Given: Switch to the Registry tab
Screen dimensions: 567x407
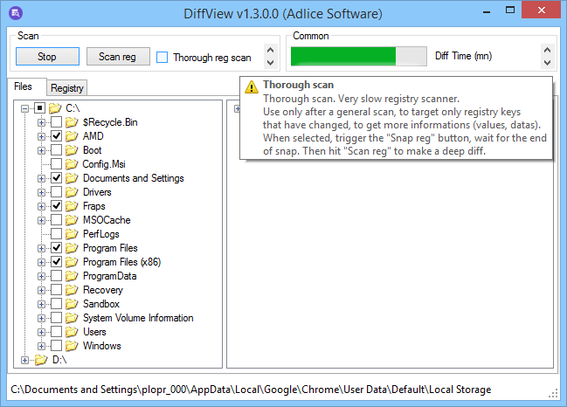Looking at the screenshot, I should (67, 88).
